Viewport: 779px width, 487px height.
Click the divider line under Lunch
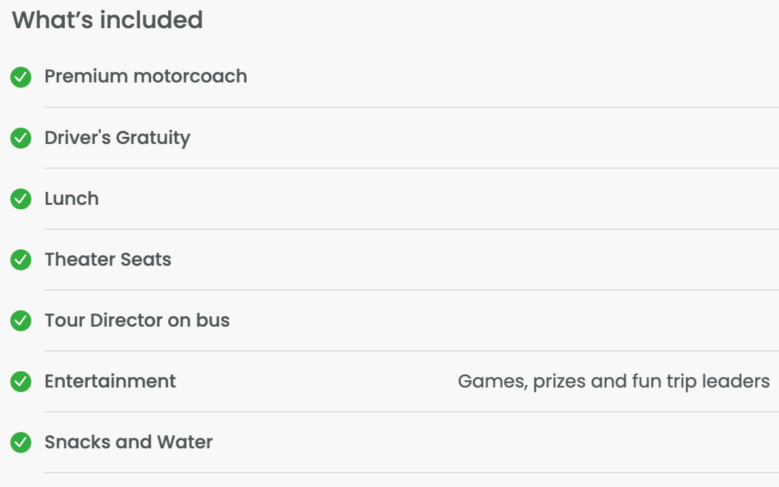click(x=411, y=229)
